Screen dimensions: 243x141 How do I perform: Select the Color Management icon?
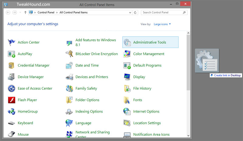127,54
